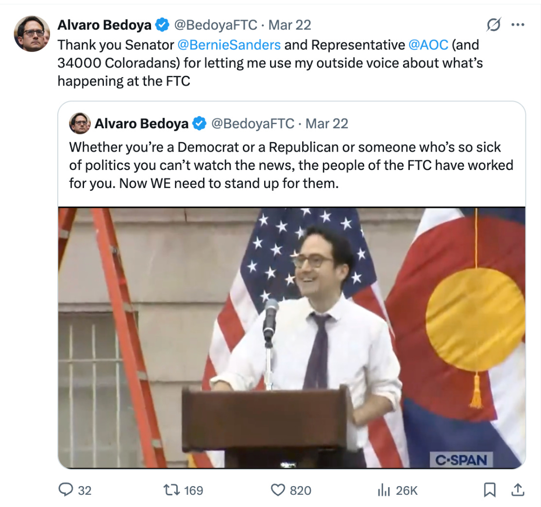Click Mar 22 timestamp of main tweet
Screen dimensions: 541x507
coord(290,25)
